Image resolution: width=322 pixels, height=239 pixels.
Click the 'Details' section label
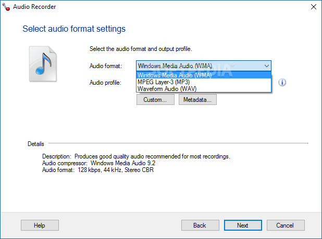(36, 144)
